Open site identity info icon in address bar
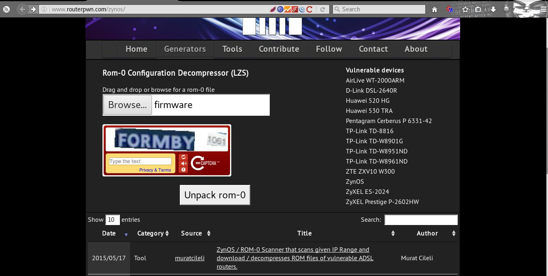 (44, 9)
